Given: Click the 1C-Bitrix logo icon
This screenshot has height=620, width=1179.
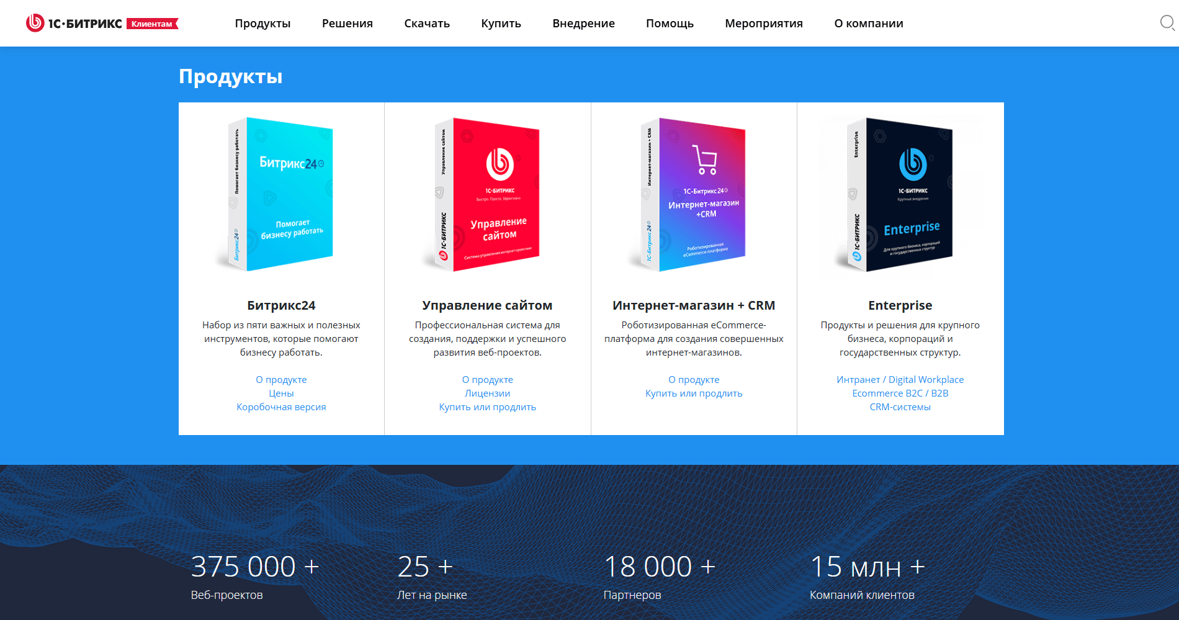Looking at the screenshot, I should click(x=35, y=23).
